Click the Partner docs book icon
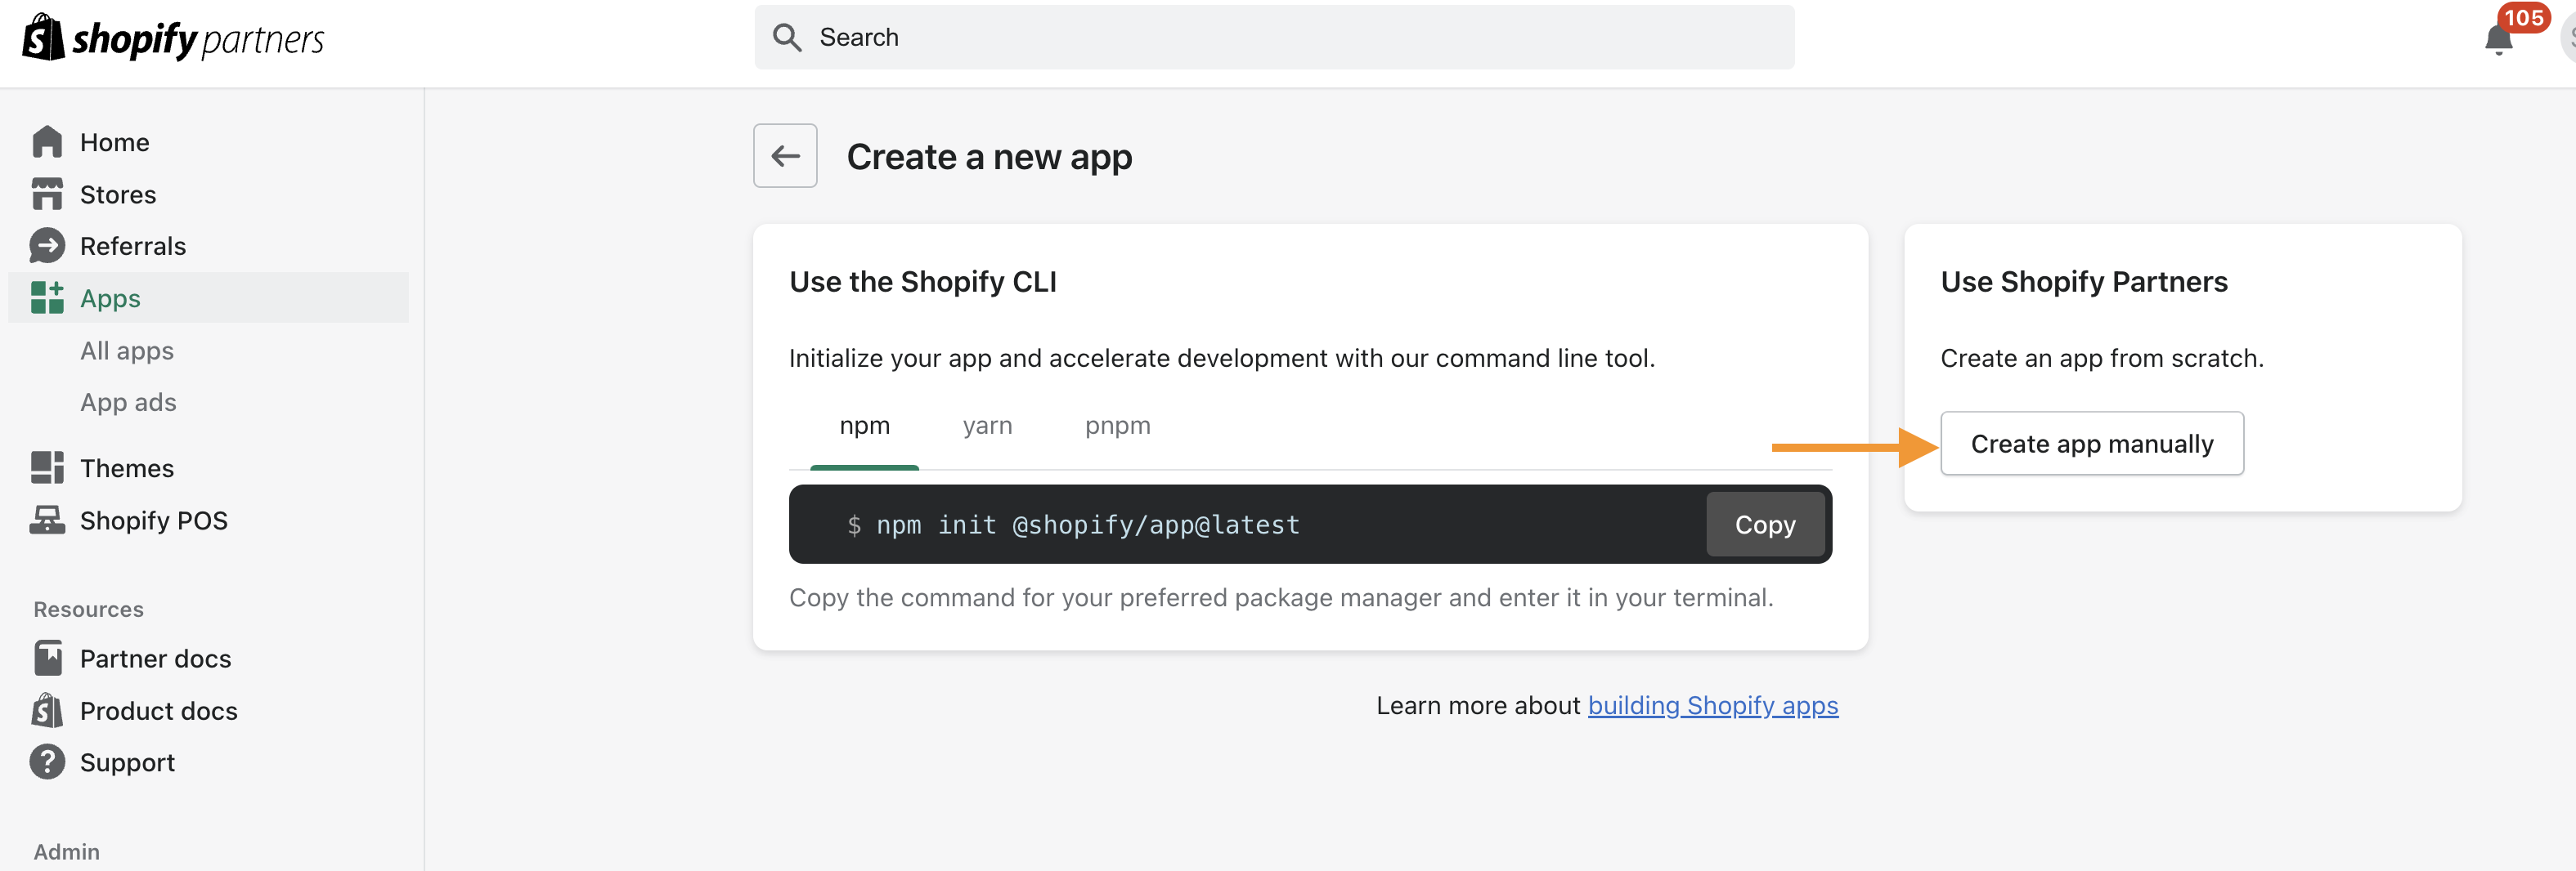The image size is (2576, 871). pos(47,659)
